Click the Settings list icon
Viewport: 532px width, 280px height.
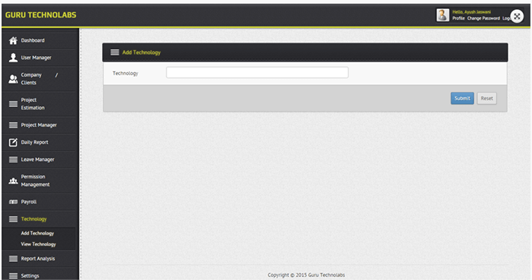(x=13, y=276)
